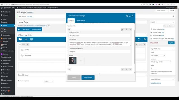Screen dimensions: 179x100
Task: Collapse the Publish panel
Action: [174, 22]
